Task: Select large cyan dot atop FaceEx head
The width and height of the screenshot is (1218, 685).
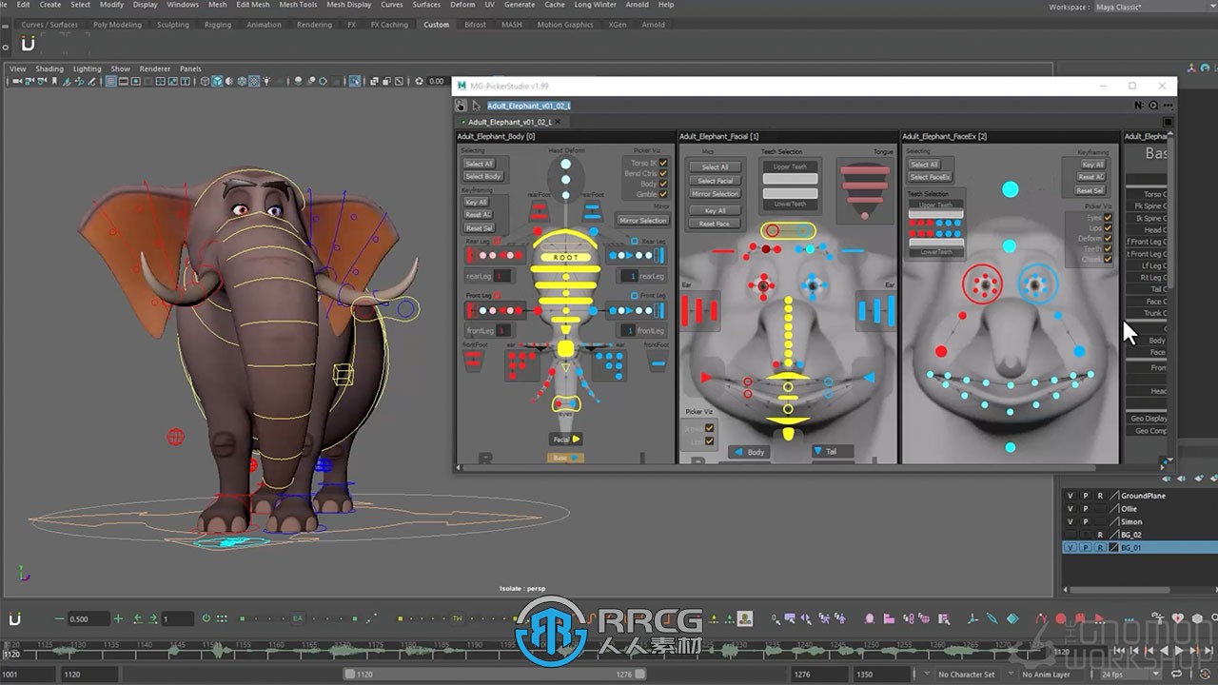Action: pos(1011,190)
